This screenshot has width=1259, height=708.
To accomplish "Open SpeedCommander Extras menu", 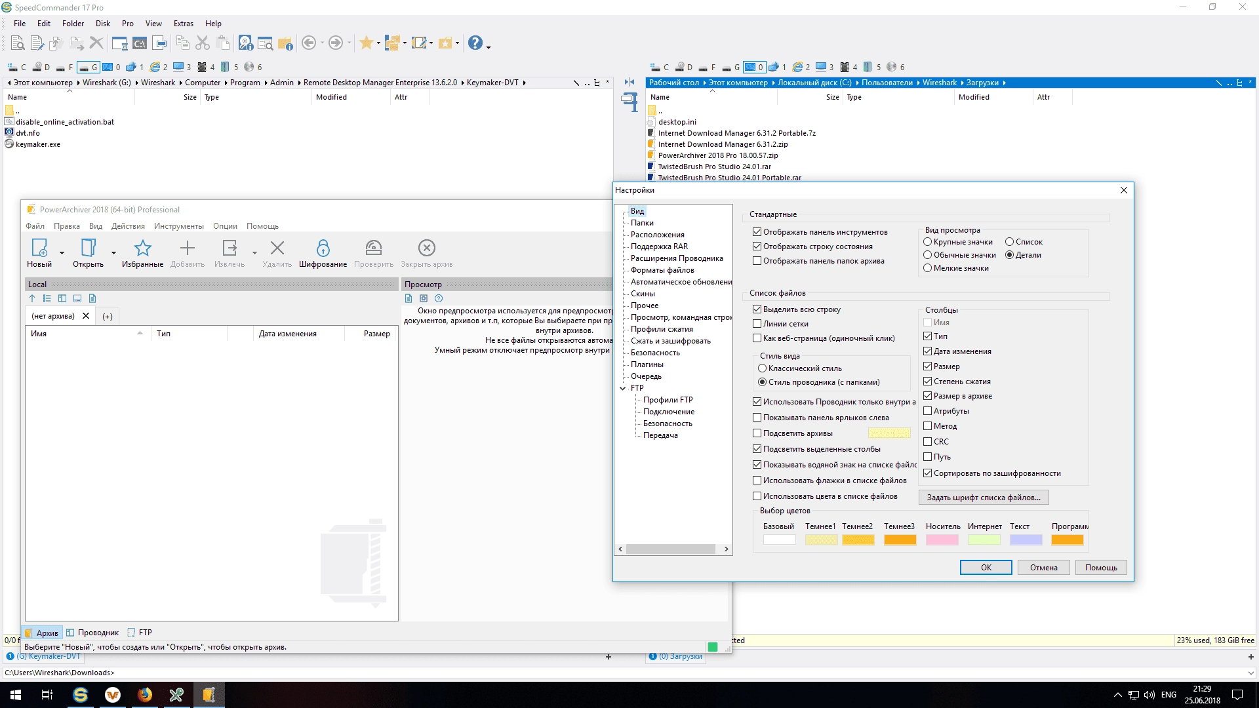I will click(x=184, y=24).
